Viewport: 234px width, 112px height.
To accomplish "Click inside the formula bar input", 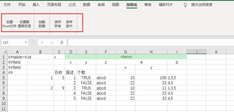I will 150,42.
